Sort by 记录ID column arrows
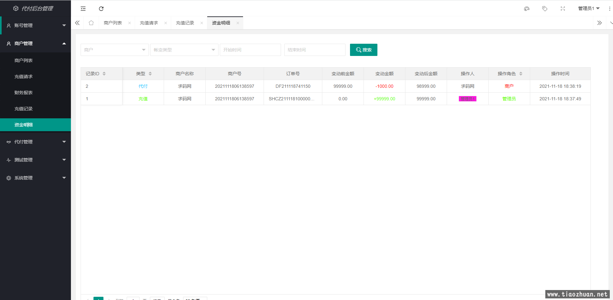The height and width of the screenshot is (300, 613). coord(104,74)
